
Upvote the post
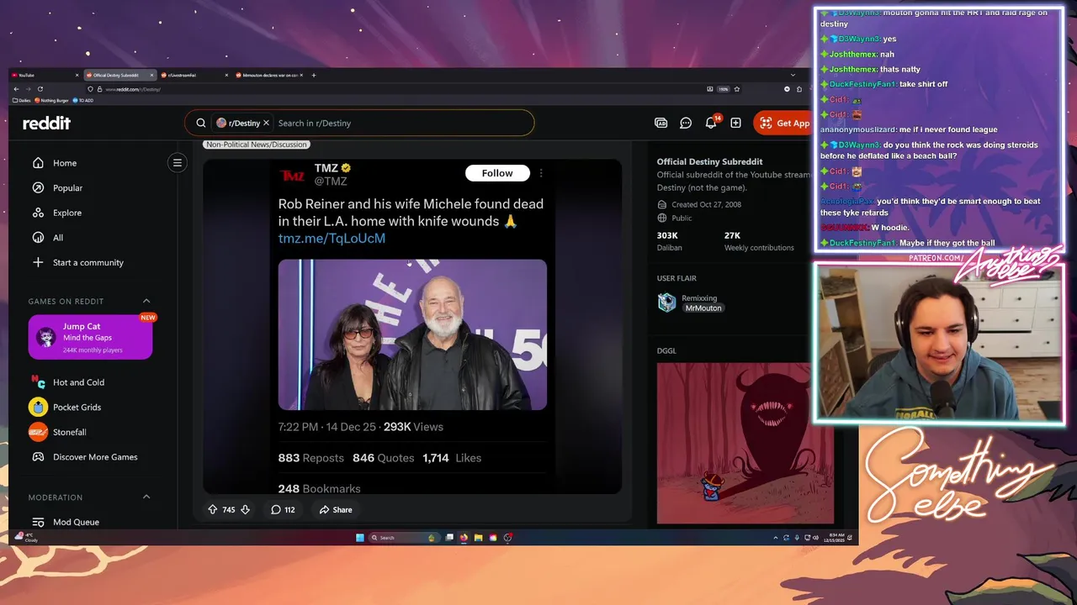coord(213,509)
